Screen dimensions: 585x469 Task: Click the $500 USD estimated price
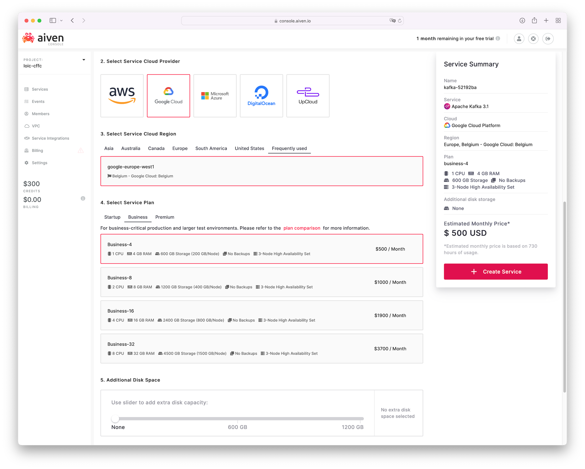[x=465, y=233]
